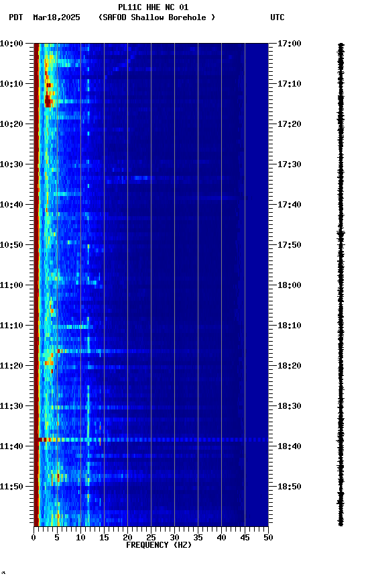
Task: Click the SAFOD Shallow Borehole label
Action: (x=157, y=17)
